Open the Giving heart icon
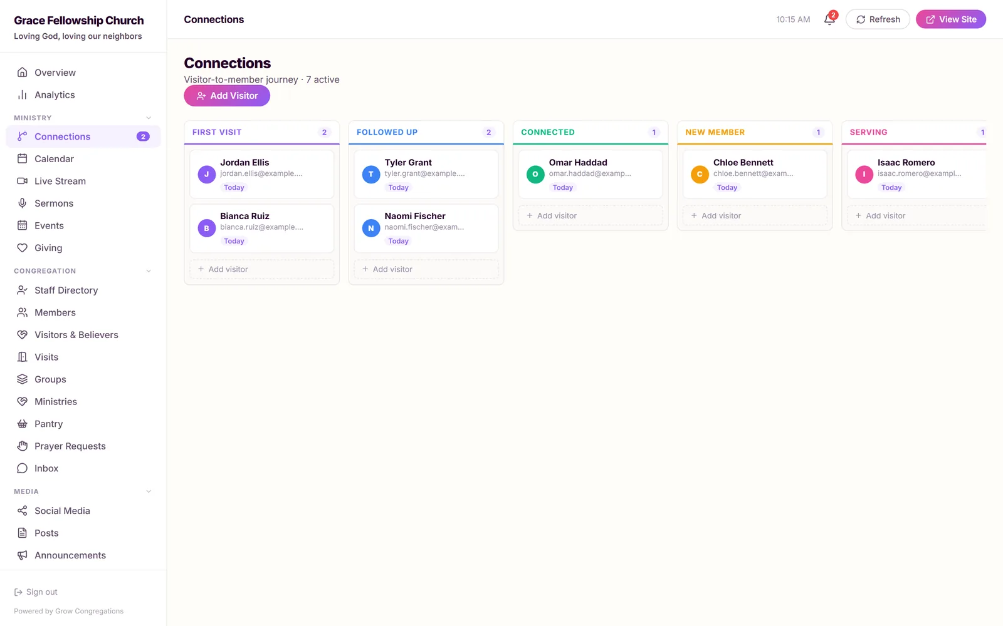1003x626 pixels. pyautogui.click(x=23, y=248)
